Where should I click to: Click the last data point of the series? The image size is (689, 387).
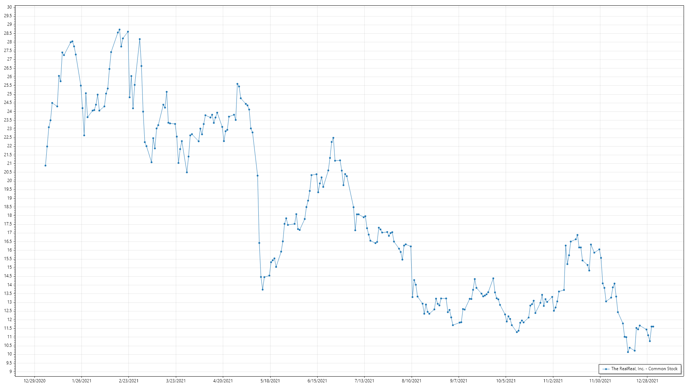click(653, 326)
